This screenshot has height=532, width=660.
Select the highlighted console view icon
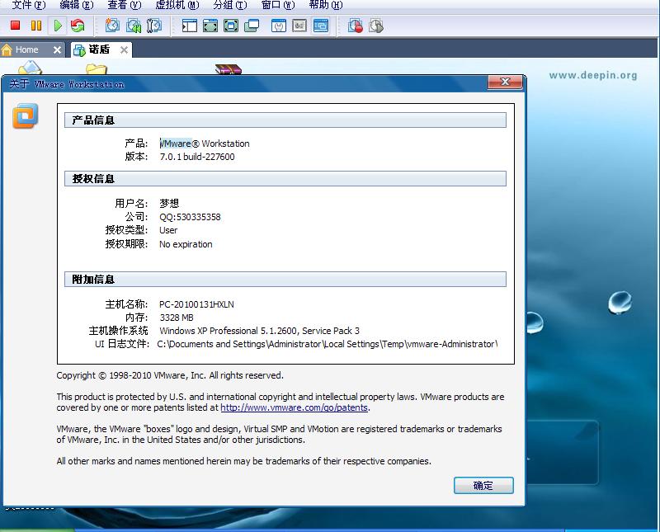321,26
